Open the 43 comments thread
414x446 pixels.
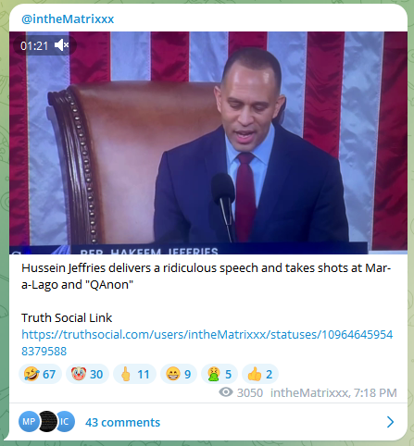(122, 422)
